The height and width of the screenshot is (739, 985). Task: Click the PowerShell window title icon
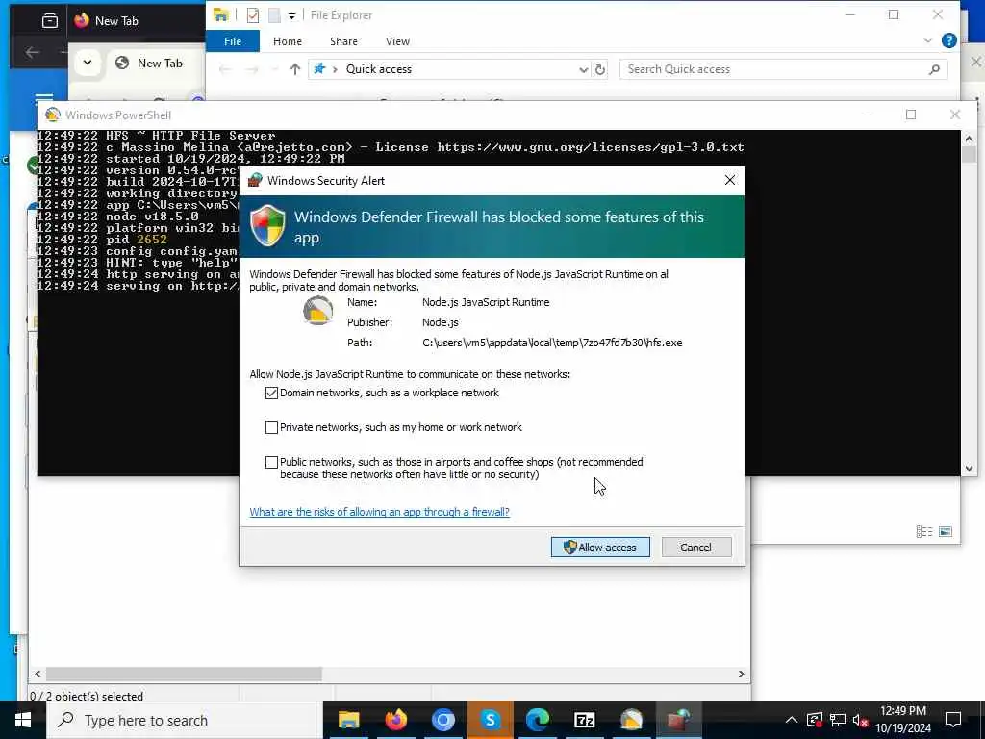(53, 115)
